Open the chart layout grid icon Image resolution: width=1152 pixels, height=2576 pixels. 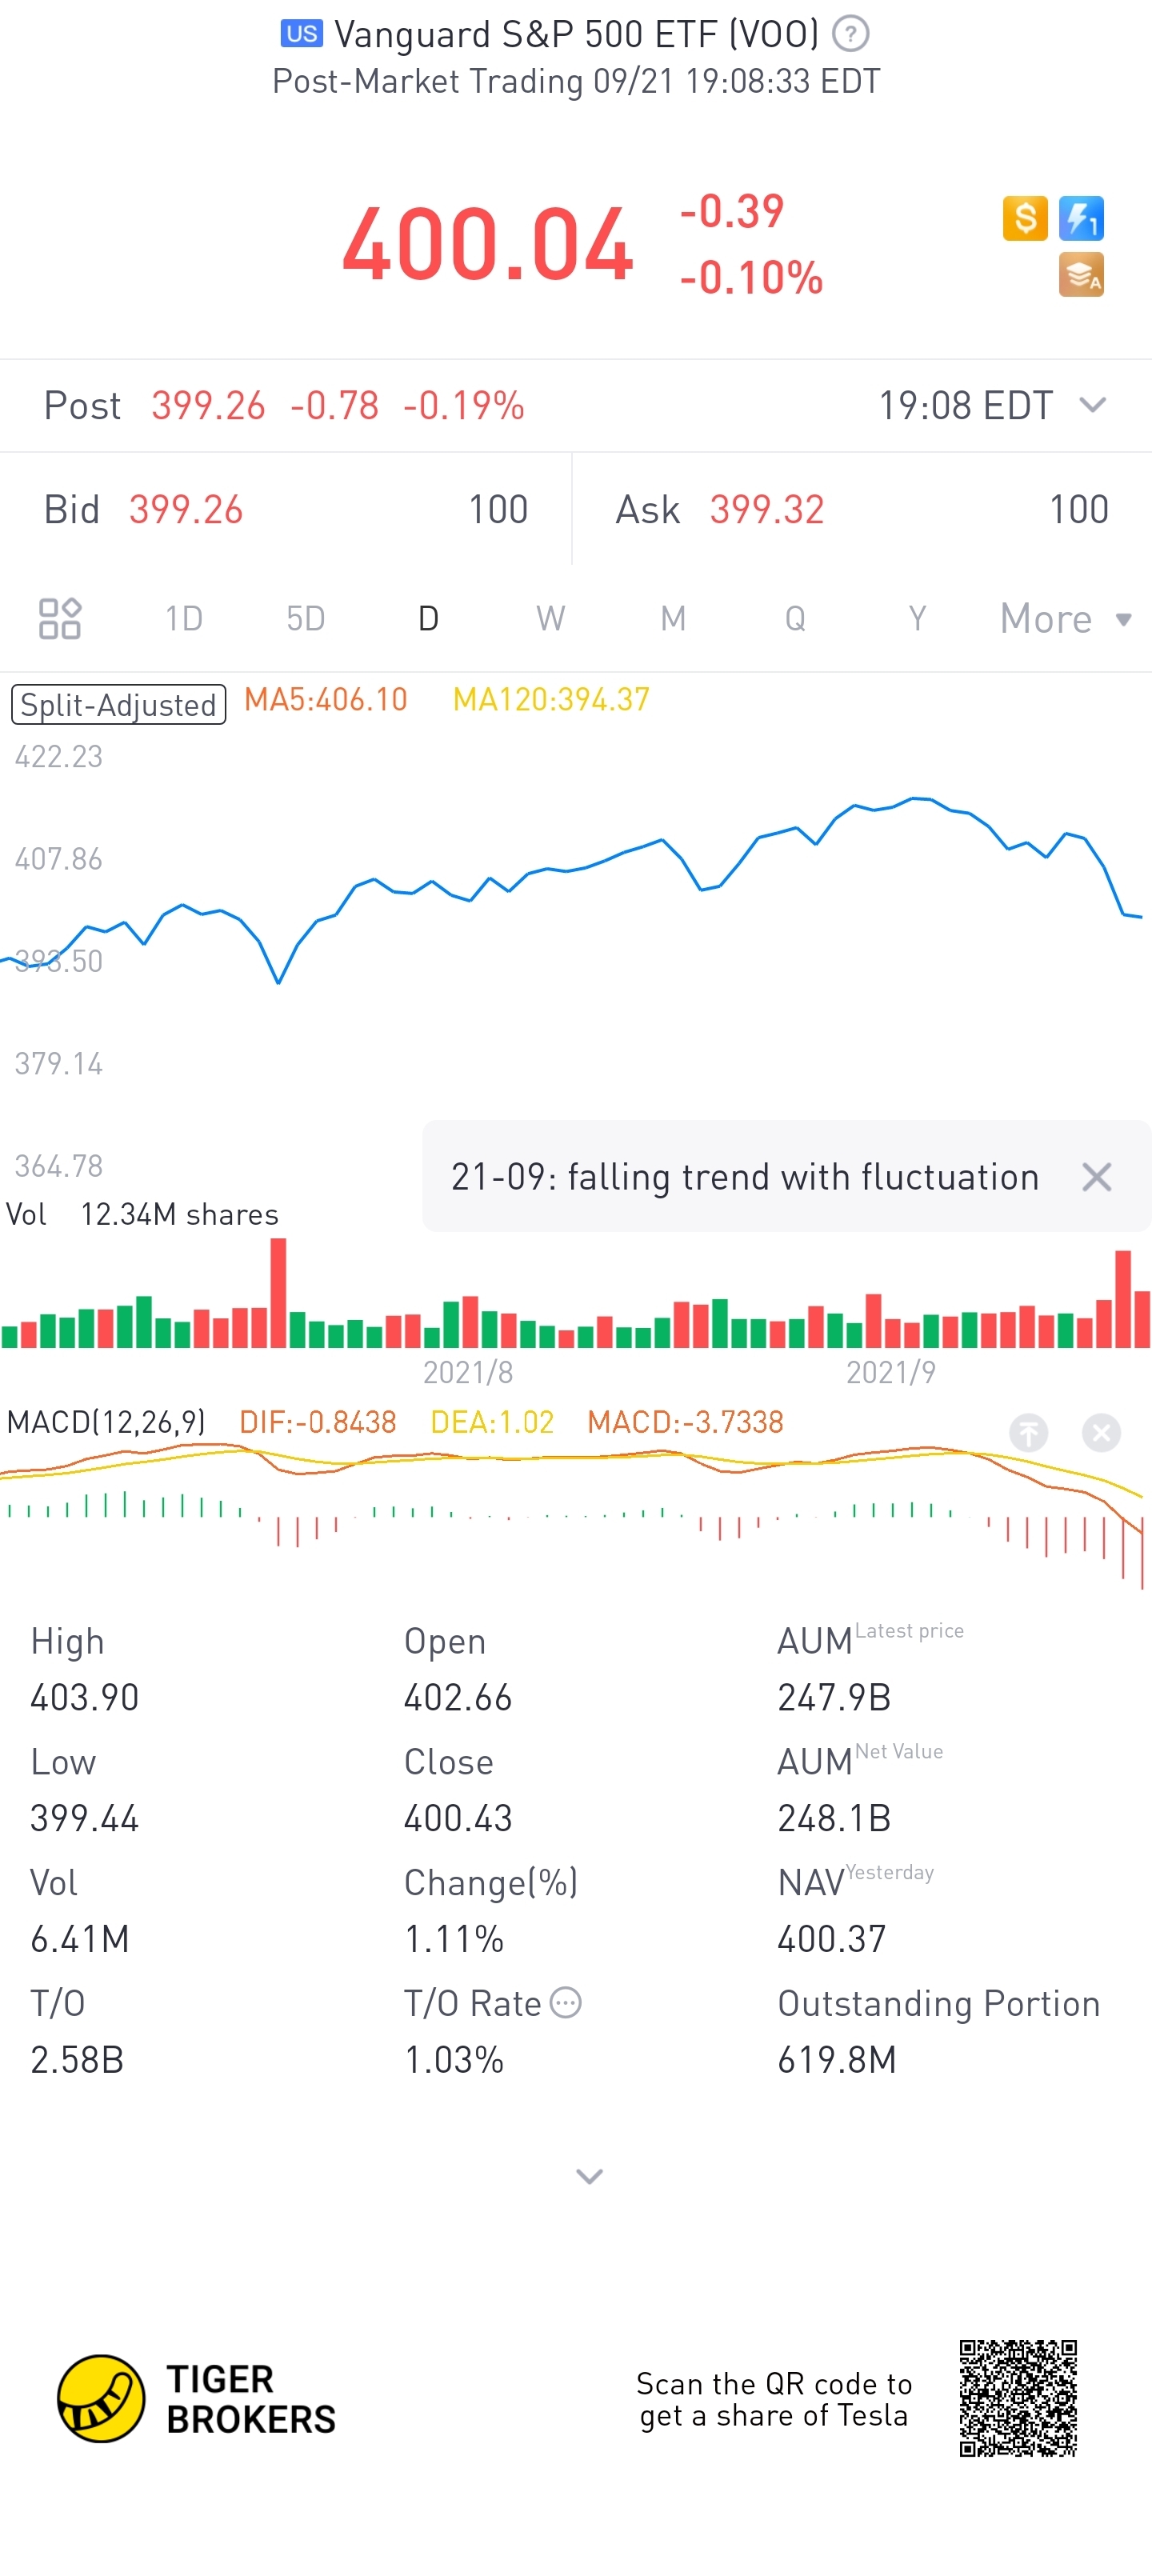(x=59, y=618)
